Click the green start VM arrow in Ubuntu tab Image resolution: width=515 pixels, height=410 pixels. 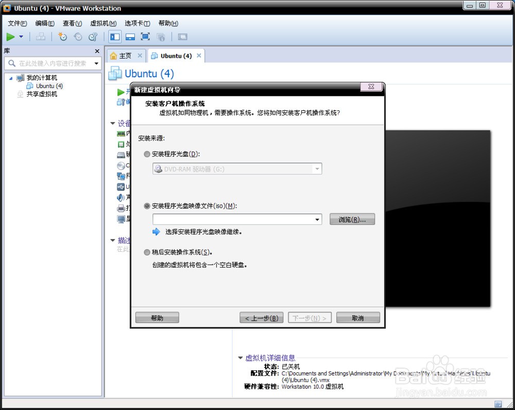pyautogui.click(x=121, y=92)
